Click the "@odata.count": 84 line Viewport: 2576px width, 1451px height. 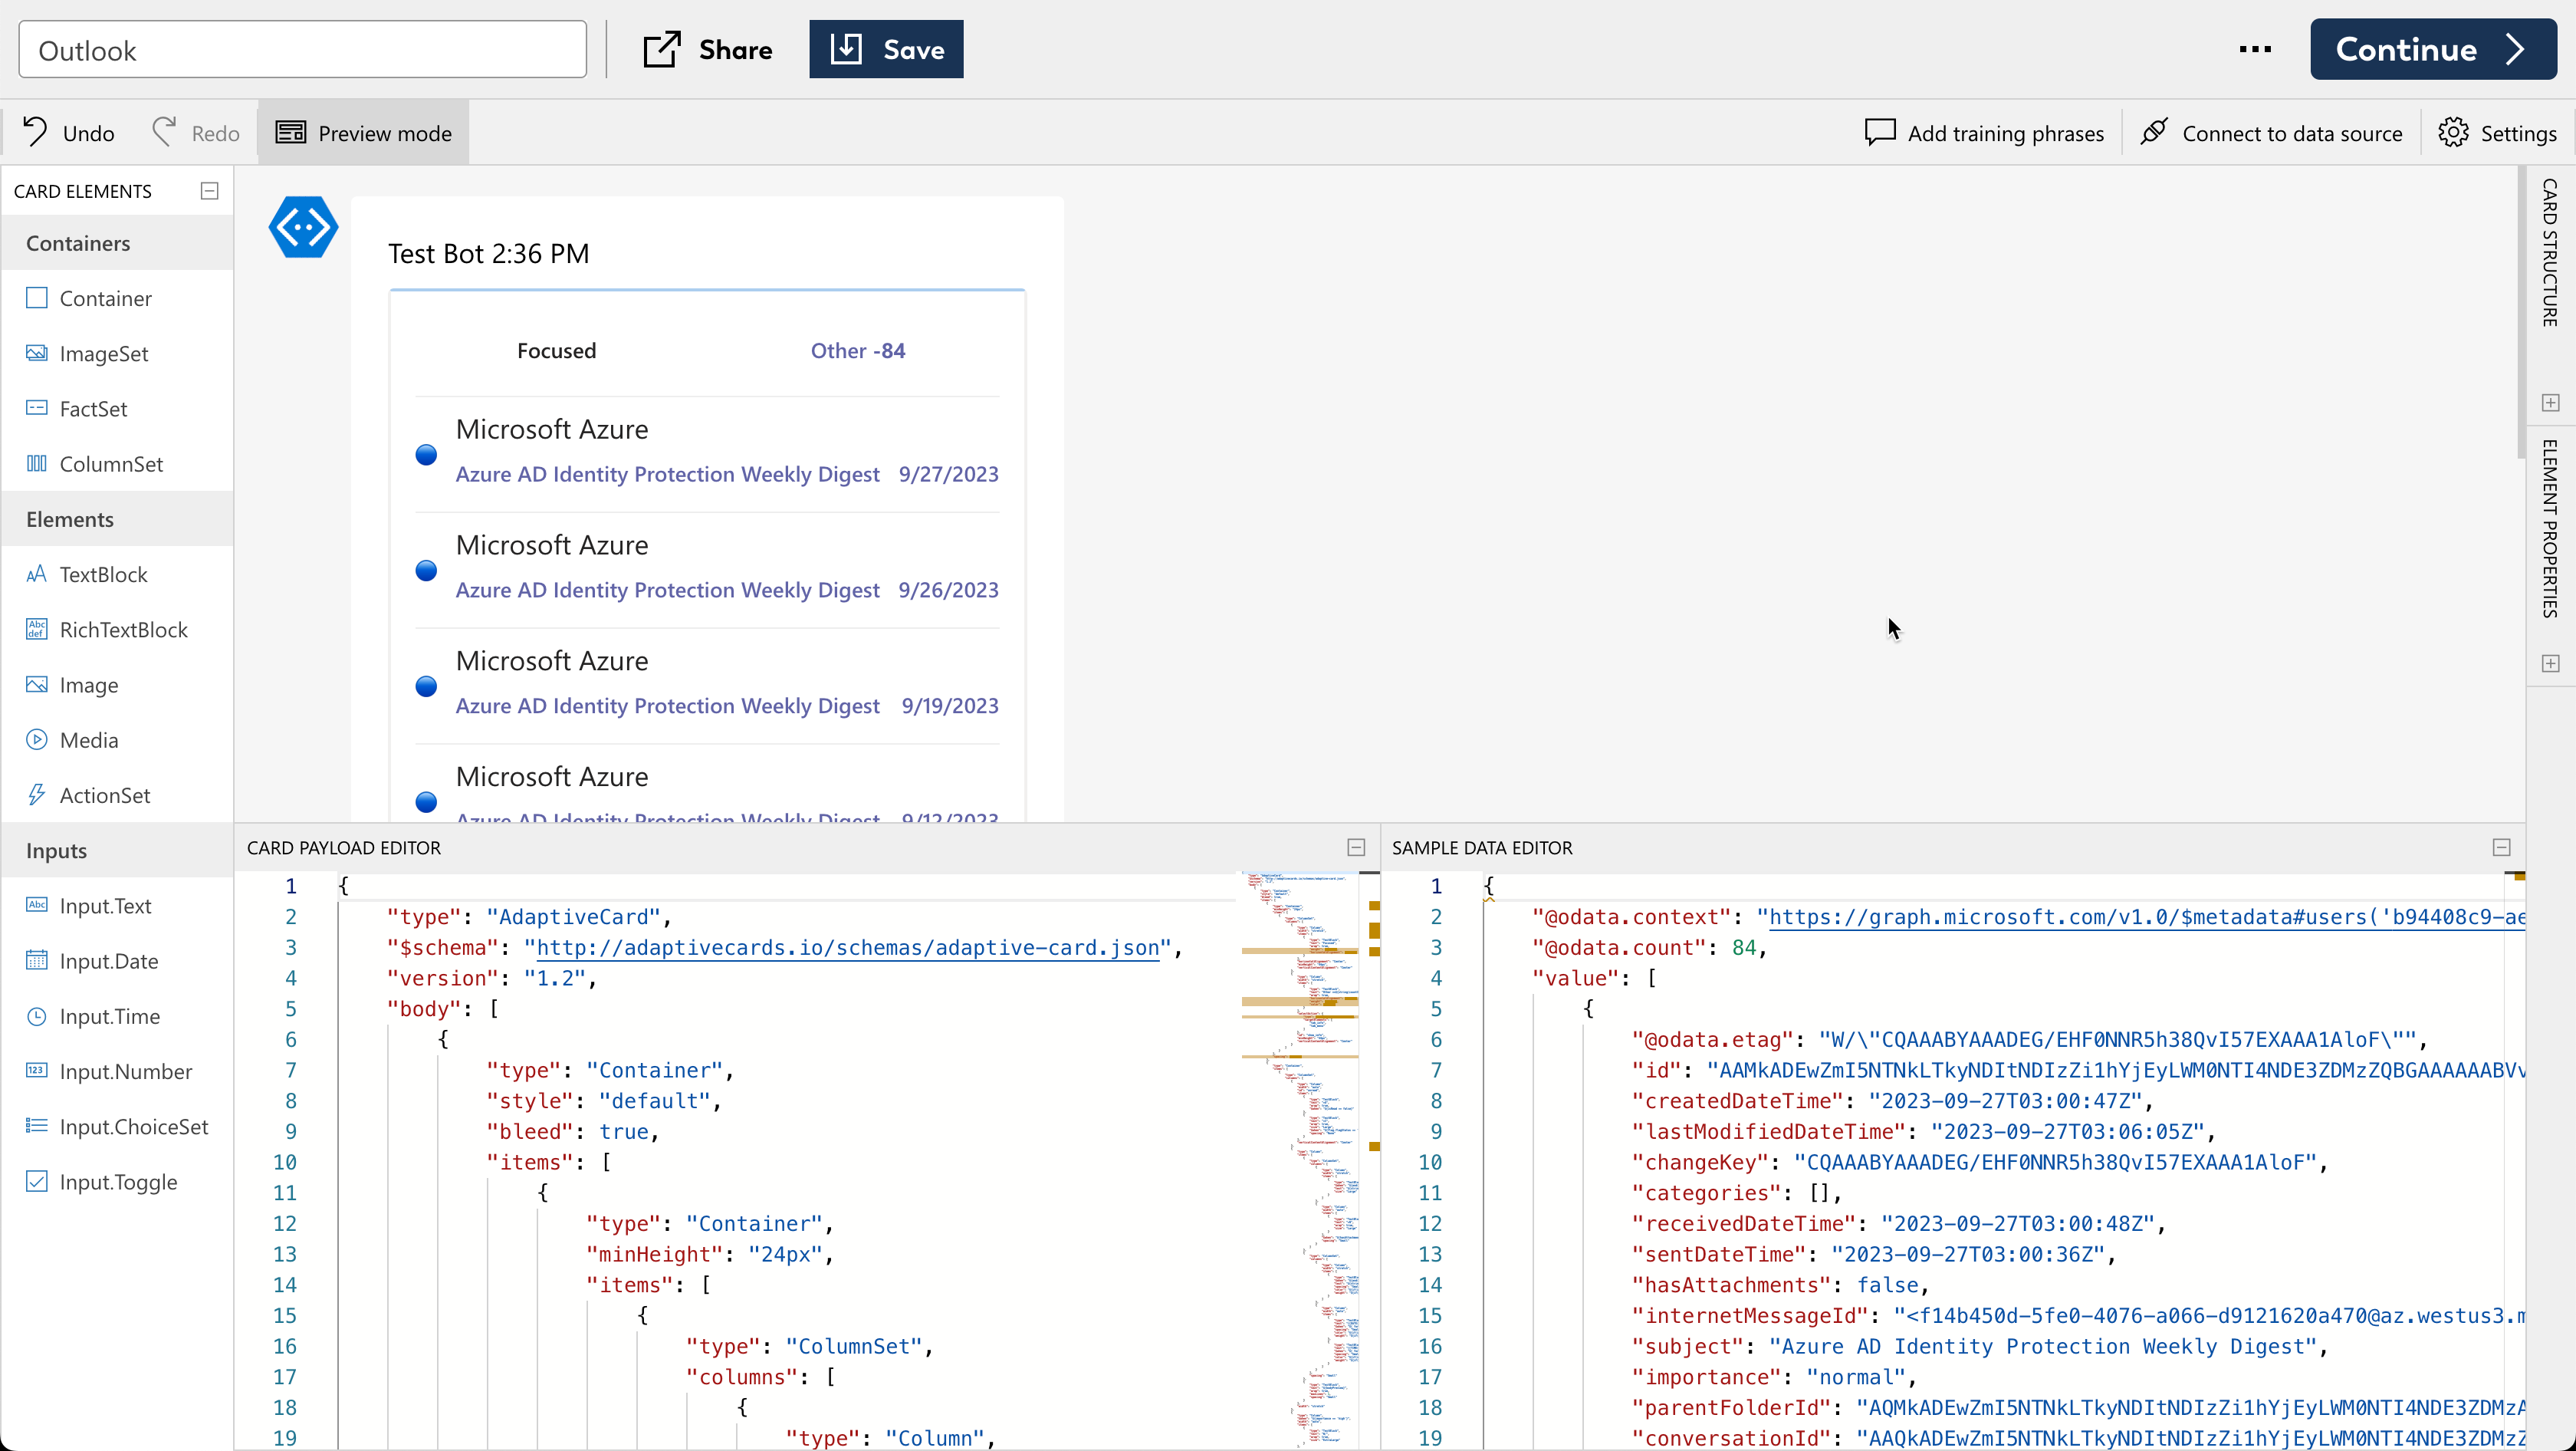click(x=1649, y=948)
